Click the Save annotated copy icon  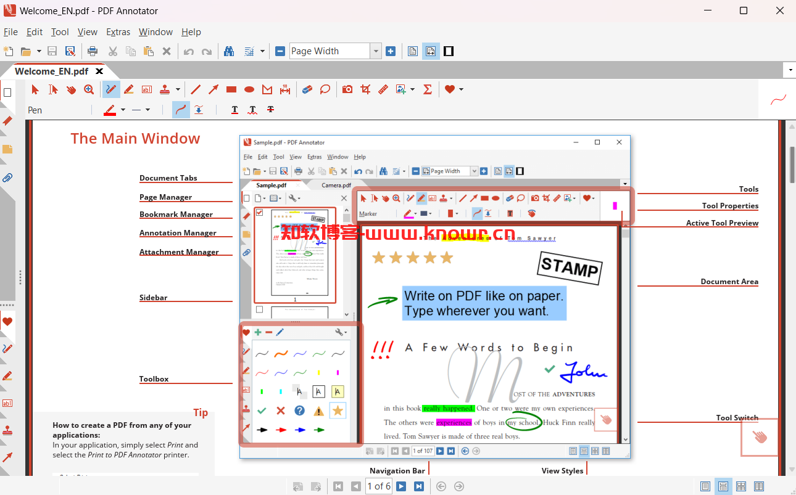[x=70, y=51]
